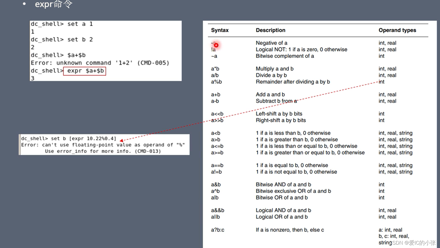Screen dimensions: 440x248
Task: Click '1 if a is equal to b' description
Action: pyautogui.click(x=292, y=165)
